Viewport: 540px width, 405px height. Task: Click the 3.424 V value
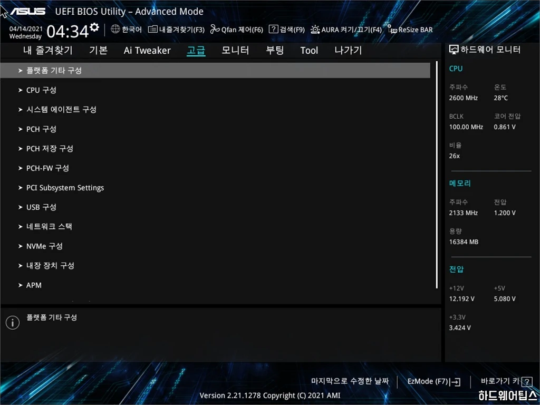pos(460,328)
